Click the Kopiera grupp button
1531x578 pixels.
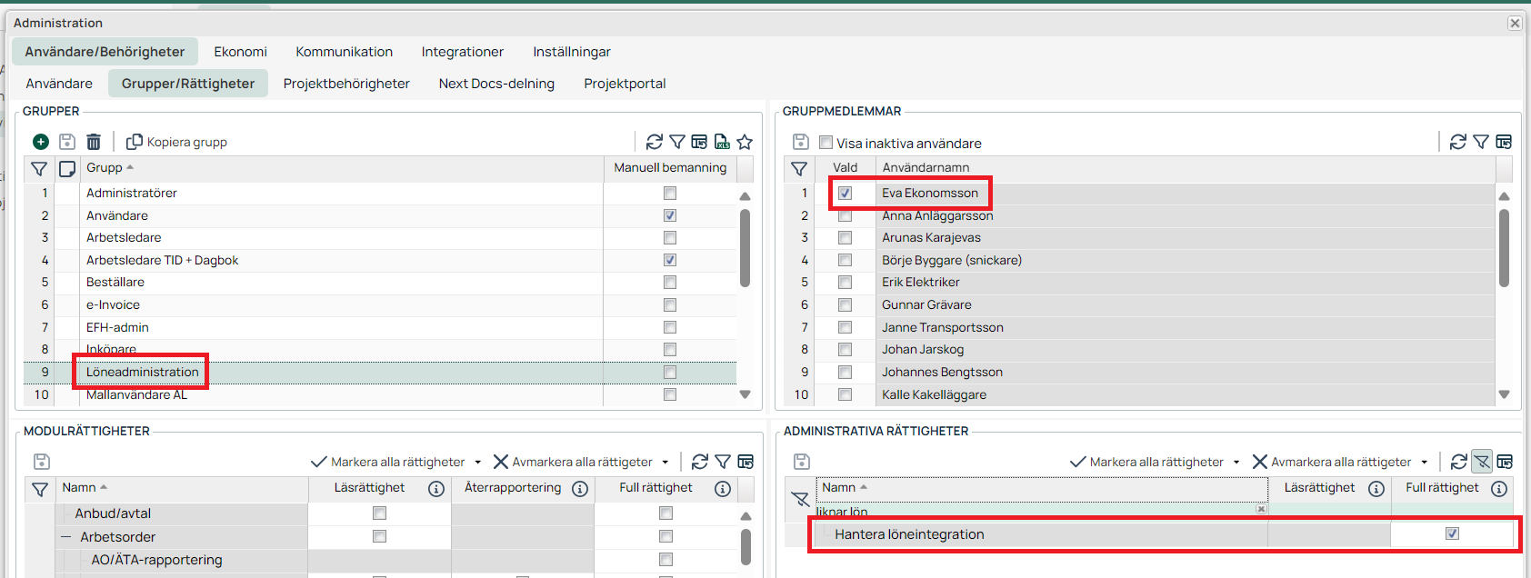click(x=177, y=142)
